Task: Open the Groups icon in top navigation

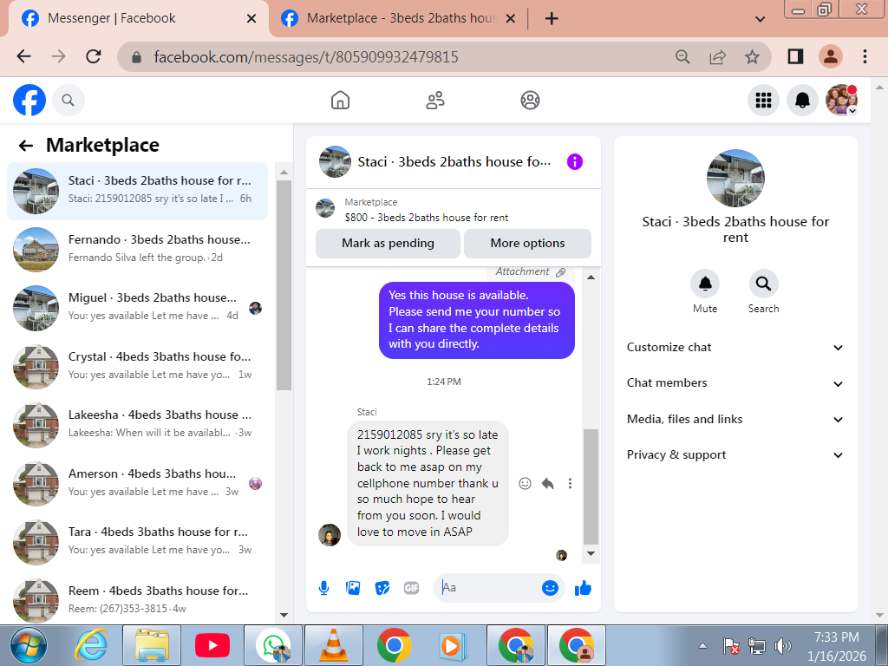Action: 530,101
